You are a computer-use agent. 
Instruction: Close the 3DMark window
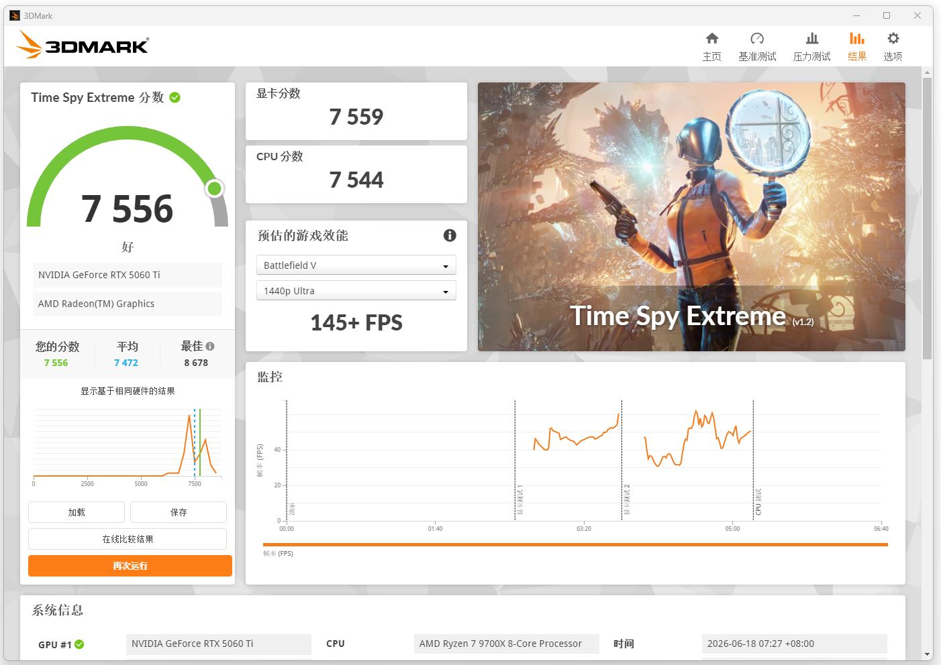coord(918,15)
